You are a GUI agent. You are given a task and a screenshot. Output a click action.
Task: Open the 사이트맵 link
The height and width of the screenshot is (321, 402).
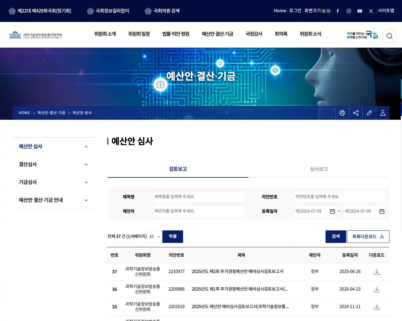click(x=386, y=11)
